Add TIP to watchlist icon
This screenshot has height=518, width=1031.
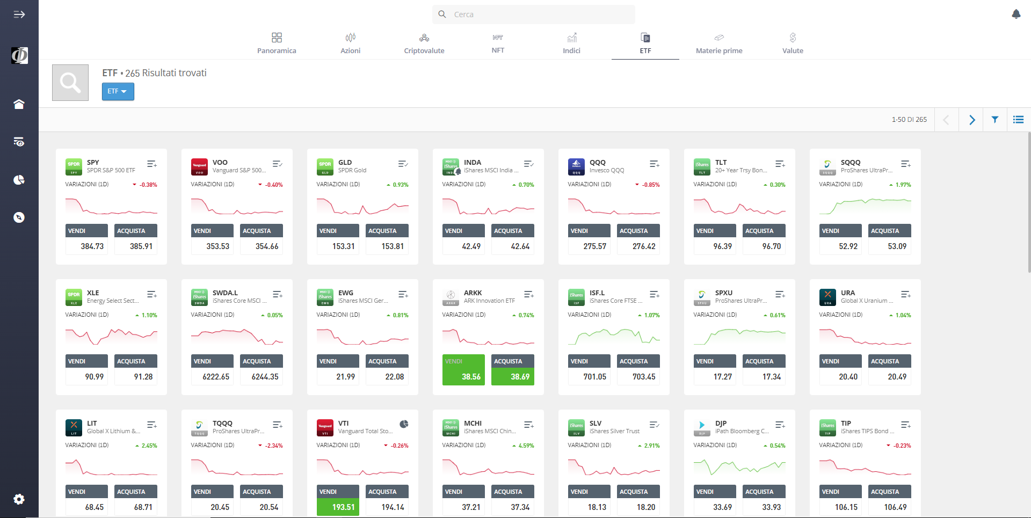click(906, 425)
